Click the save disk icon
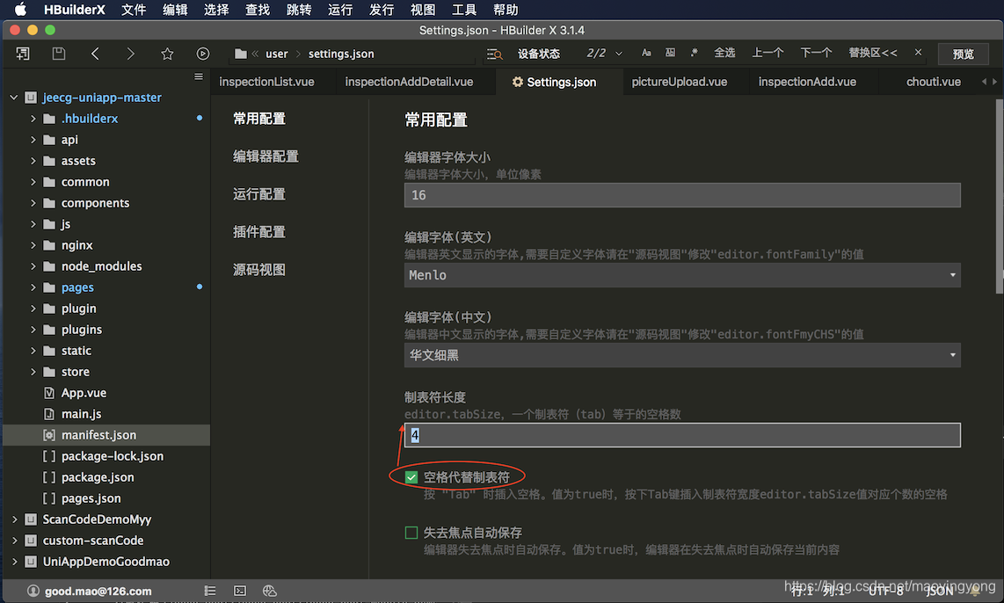 pyautogui.click(x=58, y=54)
